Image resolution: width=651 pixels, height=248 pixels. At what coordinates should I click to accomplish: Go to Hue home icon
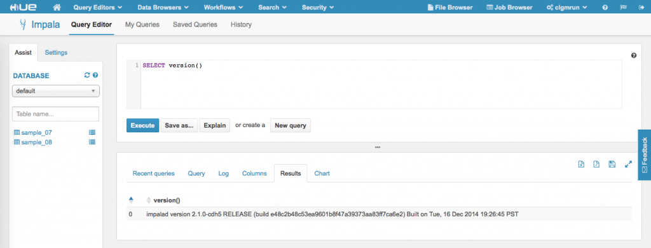point(57,7)
